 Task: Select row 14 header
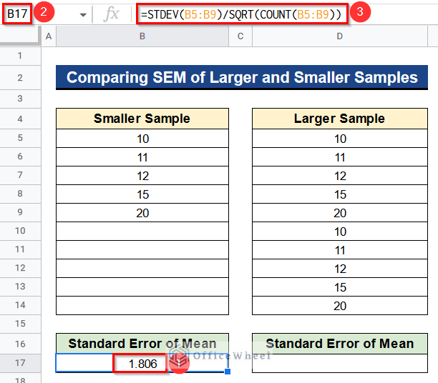pyautogui.click(x=20, y=305)
